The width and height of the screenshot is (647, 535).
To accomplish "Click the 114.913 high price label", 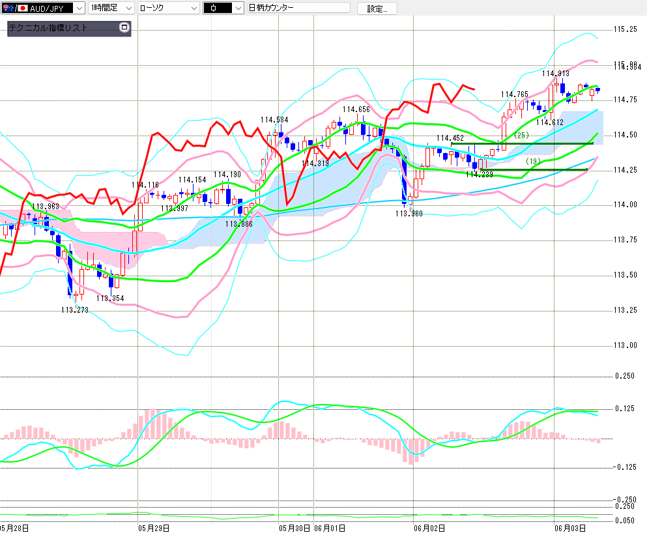I will 555,74.
